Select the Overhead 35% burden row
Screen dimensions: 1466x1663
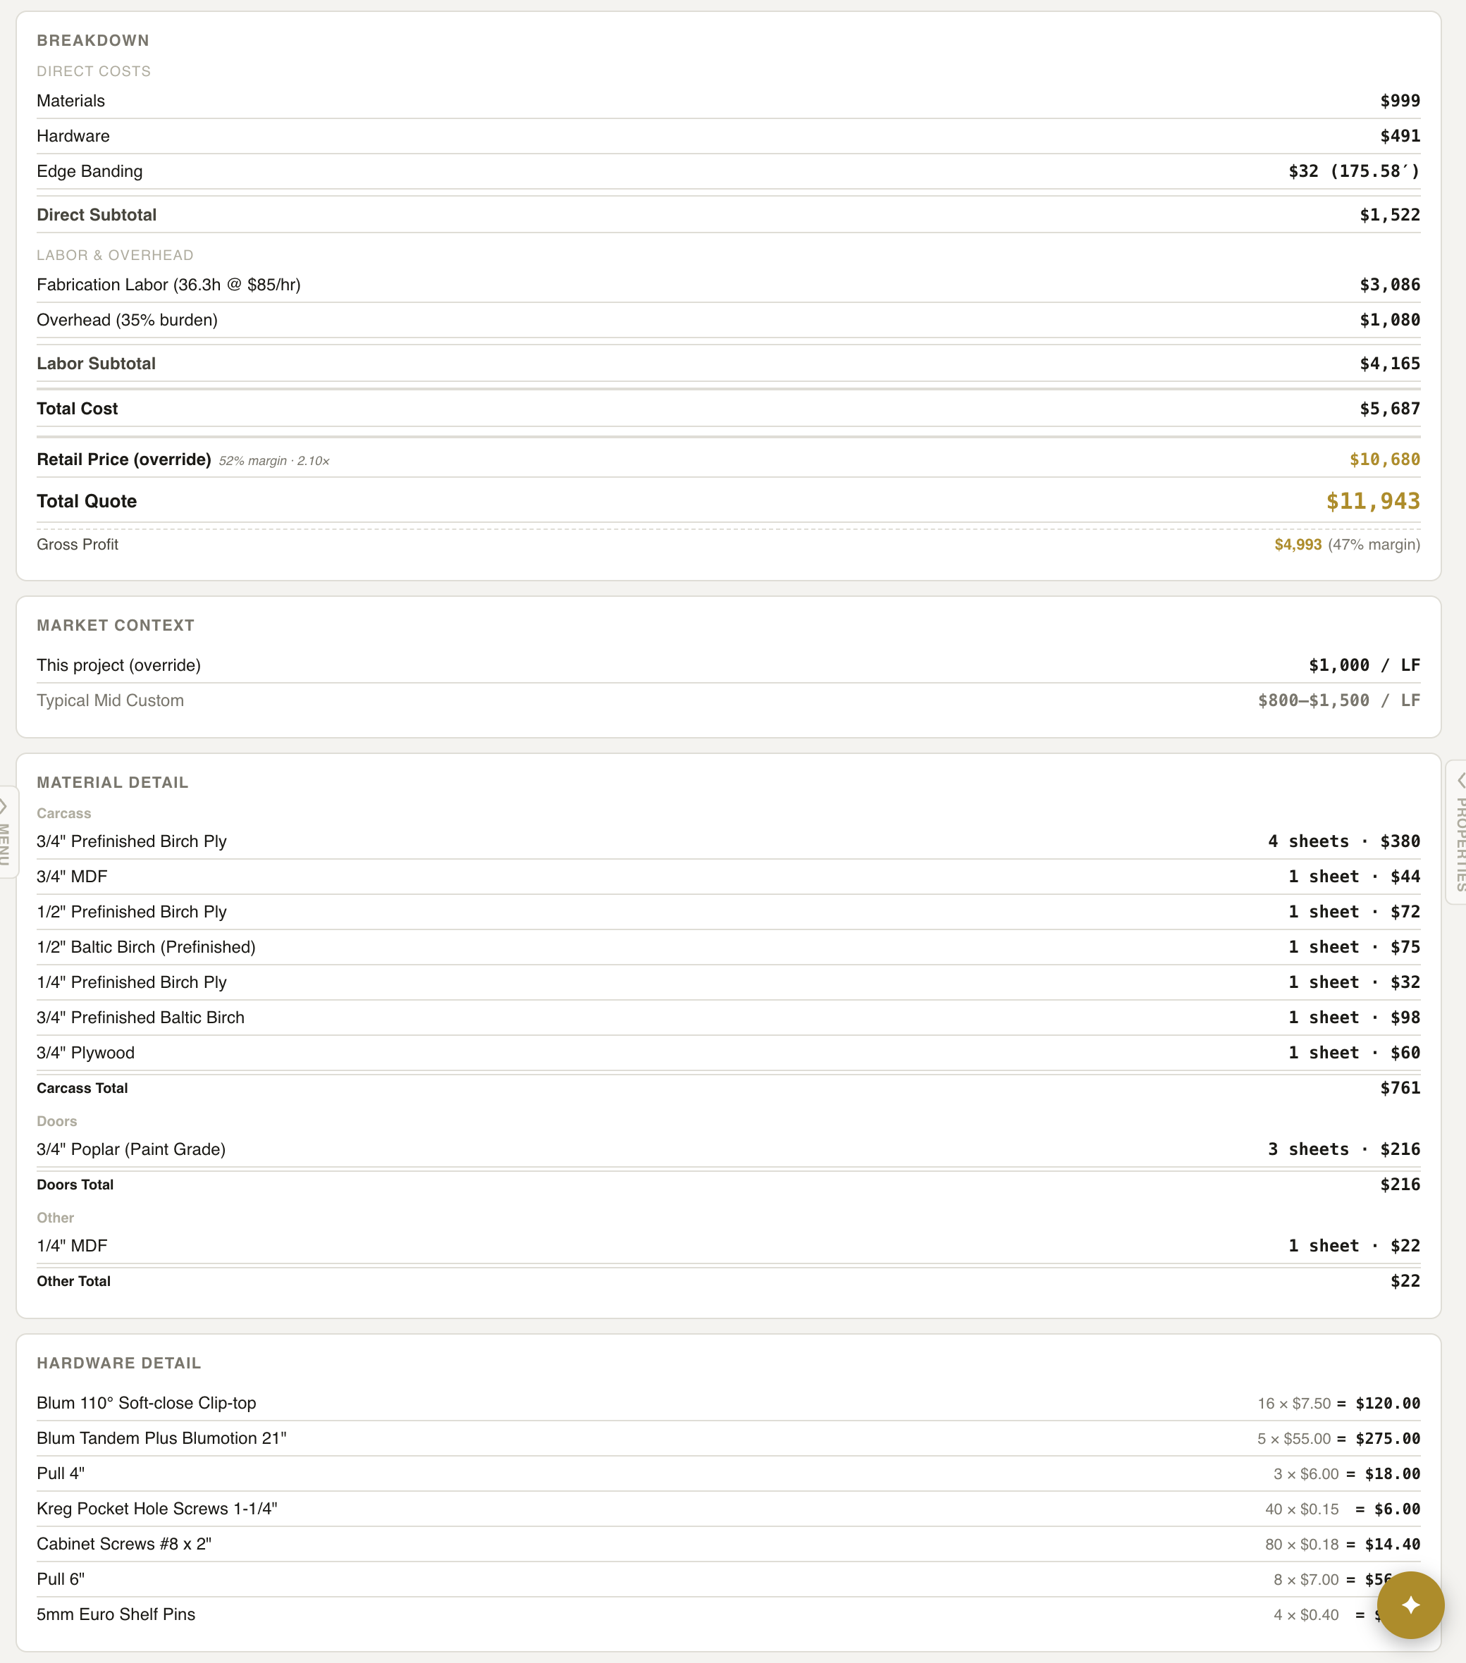127,320
